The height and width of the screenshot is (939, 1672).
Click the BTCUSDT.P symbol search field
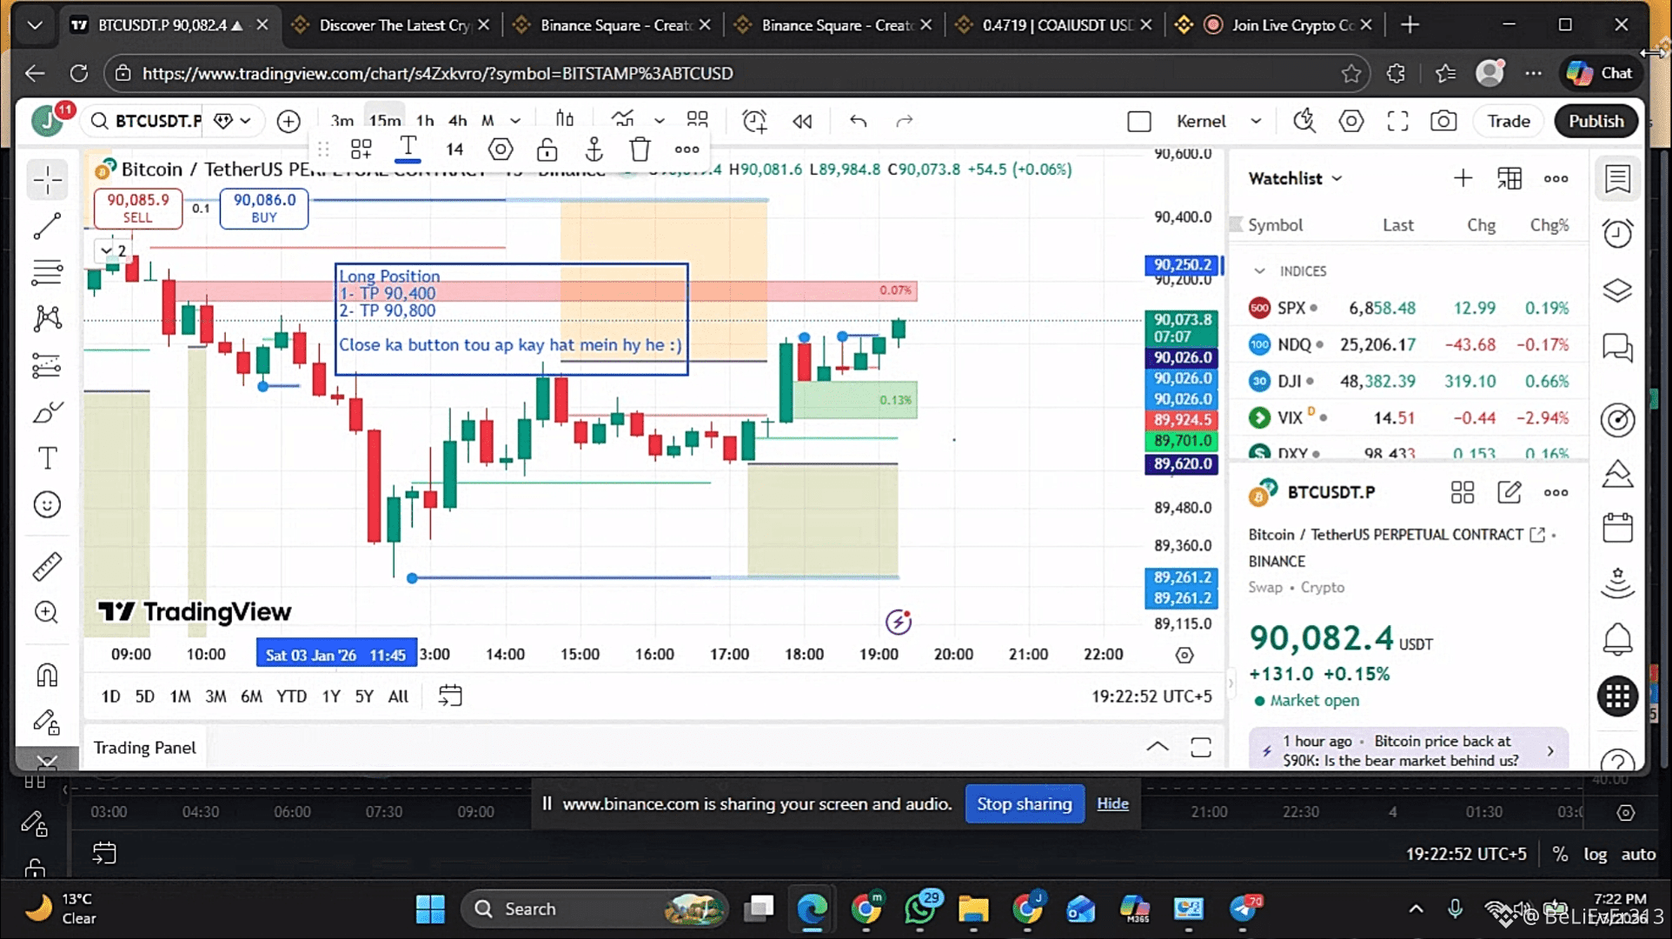pyautogui.click(x=156, y=121)
